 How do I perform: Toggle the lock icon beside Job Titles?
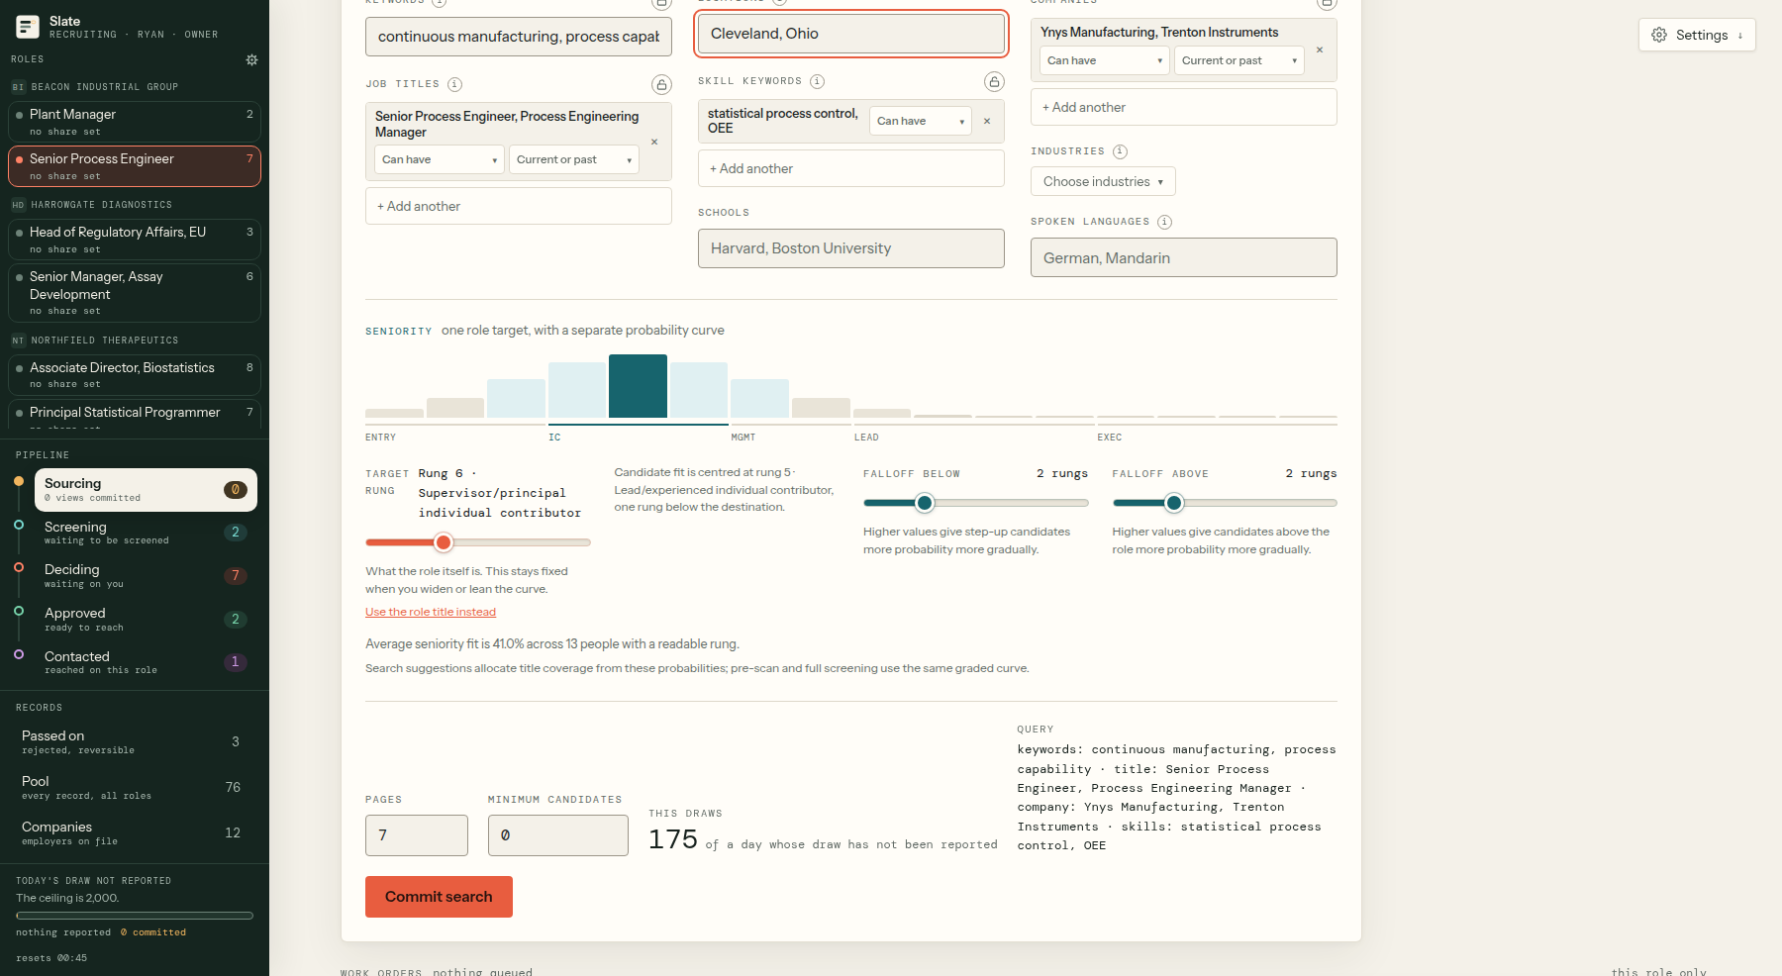click(661, 85)
